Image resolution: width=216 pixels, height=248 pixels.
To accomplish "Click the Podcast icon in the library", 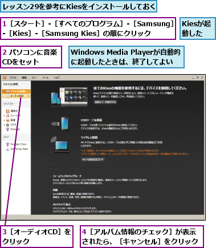I will 7,129.
